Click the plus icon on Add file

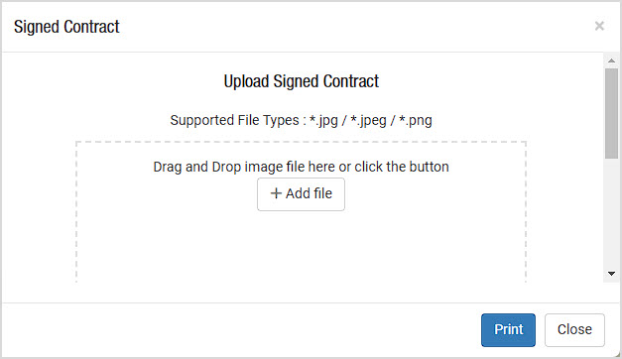pos(276,193)
